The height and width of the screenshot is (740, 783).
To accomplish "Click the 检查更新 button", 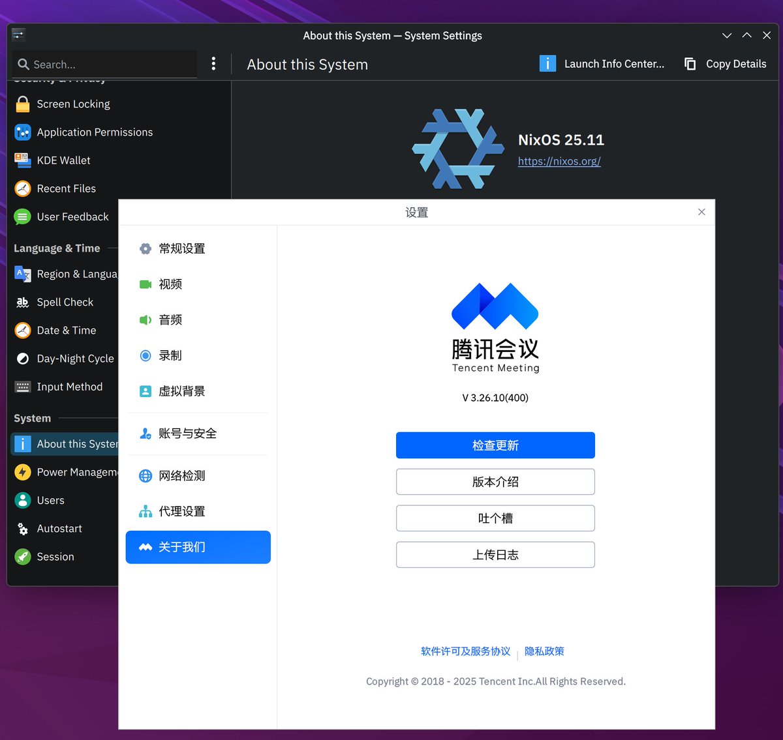I will pos(495,445).
